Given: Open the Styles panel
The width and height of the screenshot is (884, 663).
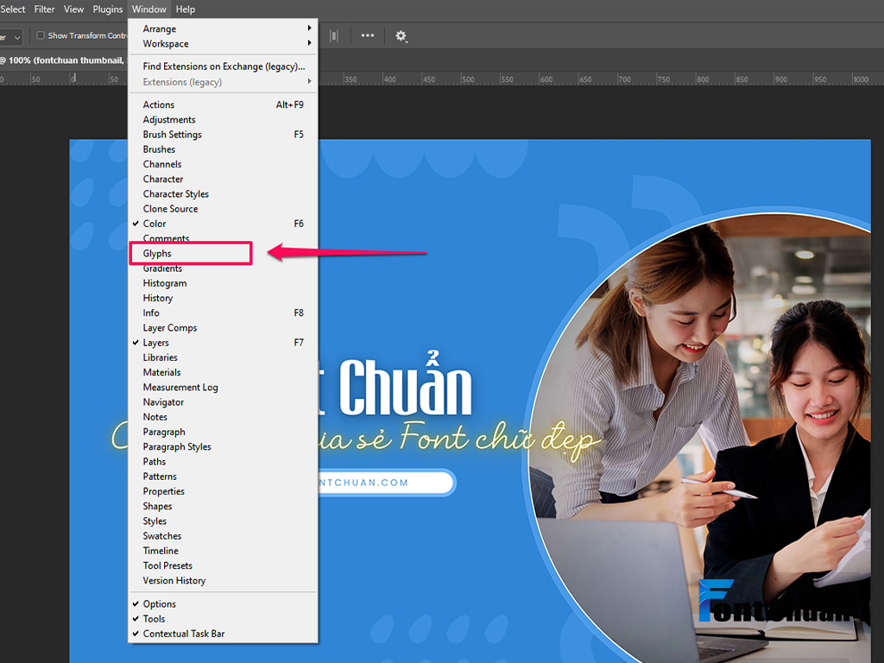Looking at the screenshot, I should pyautogui.click(x=224, y=521).
